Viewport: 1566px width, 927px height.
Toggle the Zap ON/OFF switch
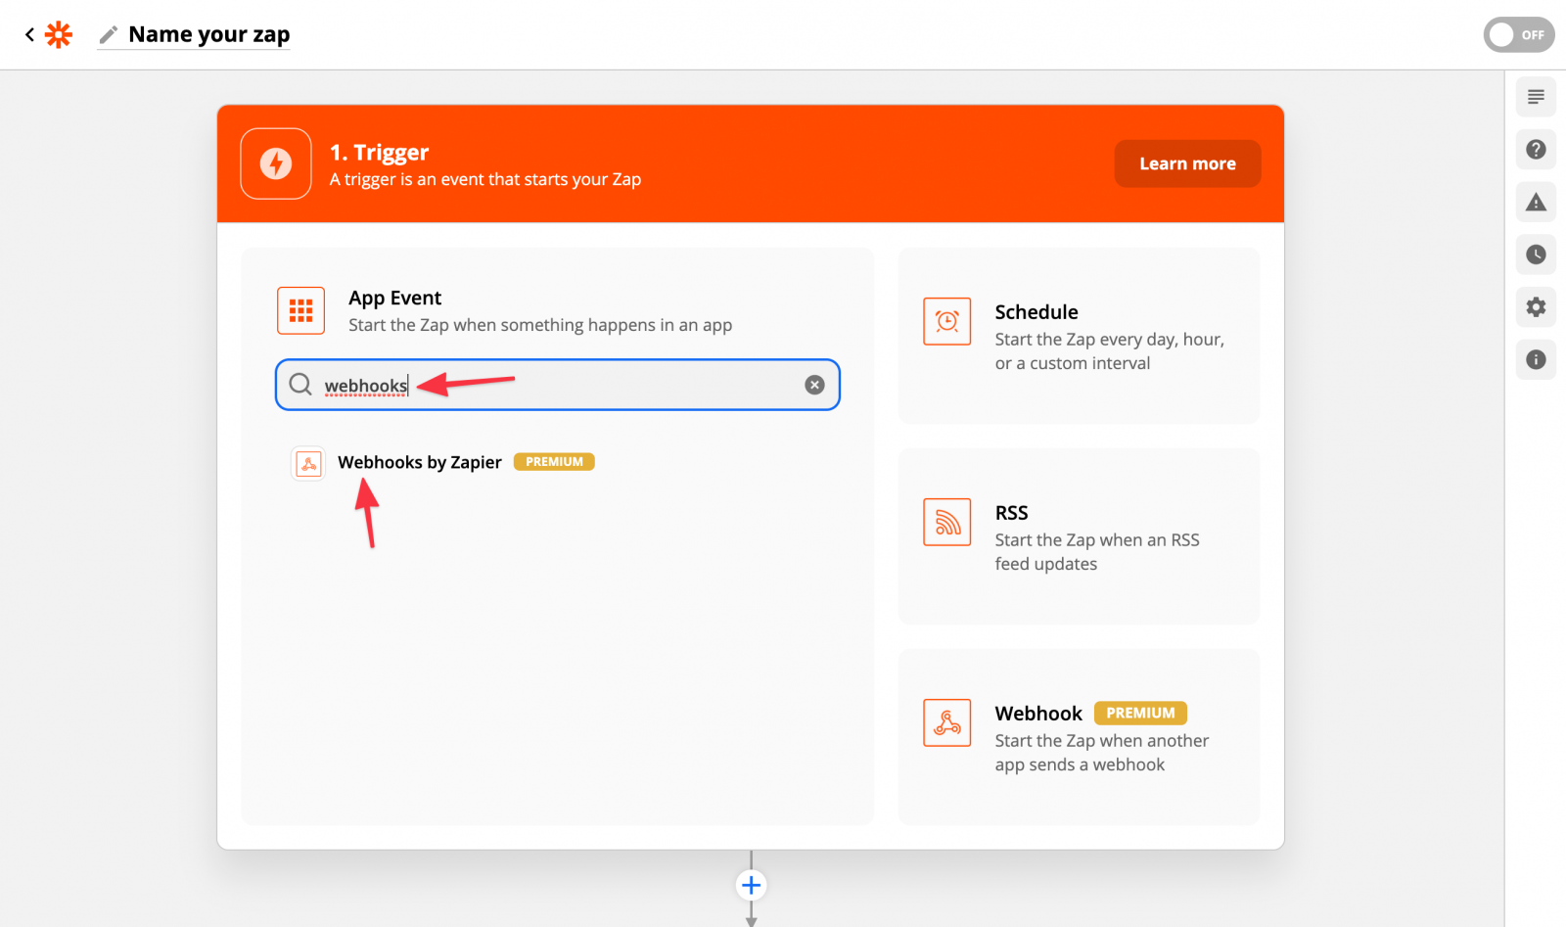[1518, 34]
